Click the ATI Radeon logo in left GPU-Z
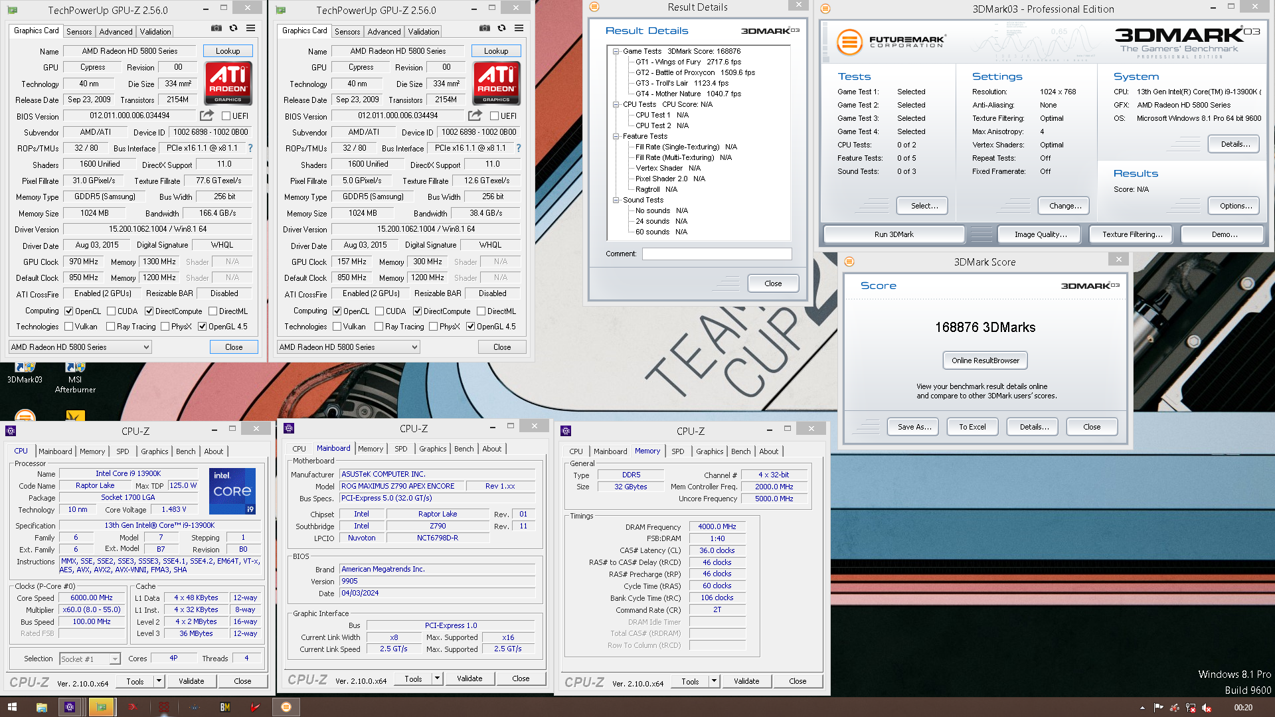Viewport: 1275px width, 717px height. point(228,83)
